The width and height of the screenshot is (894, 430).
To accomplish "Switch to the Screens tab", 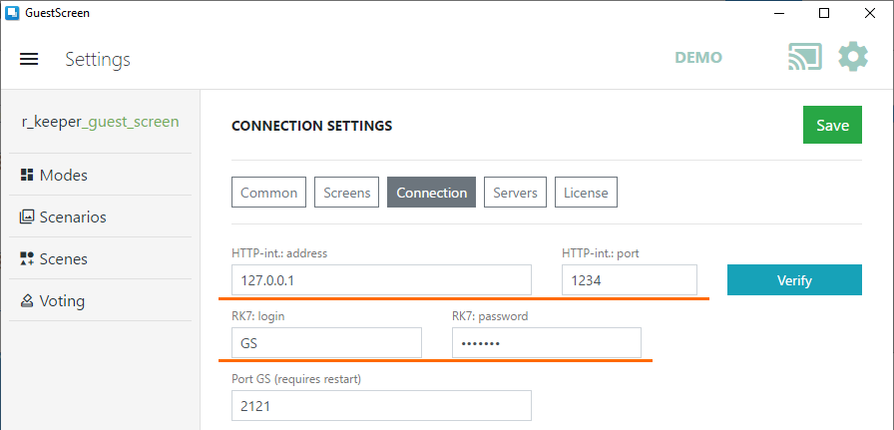I will (346, 193).
